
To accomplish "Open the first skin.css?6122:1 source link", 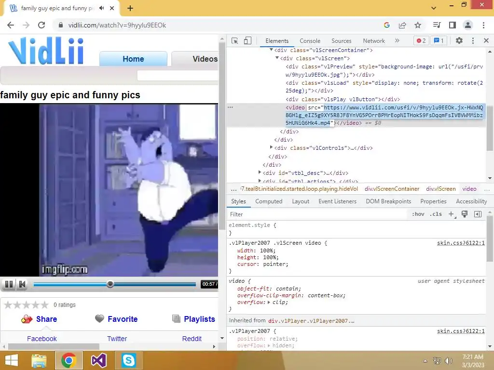I will [x=461, y=243].
